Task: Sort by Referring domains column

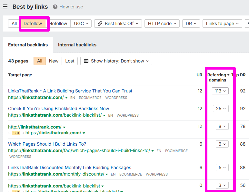Action: click(x=218, y=77)
